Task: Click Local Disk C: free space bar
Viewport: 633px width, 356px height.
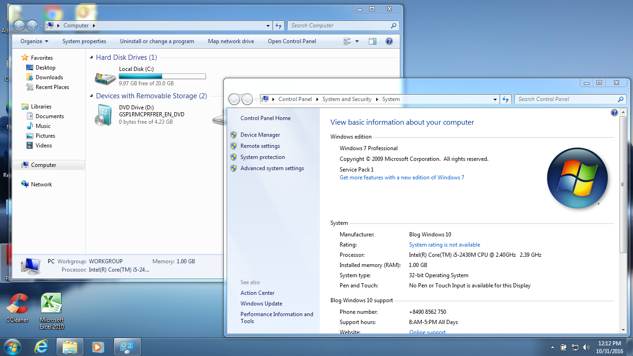Action: (162, 76)
